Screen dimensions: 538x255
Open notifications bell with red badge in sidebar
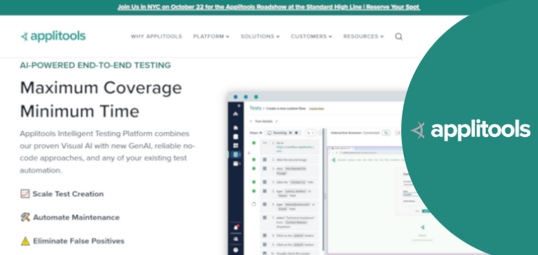(235, 227)
